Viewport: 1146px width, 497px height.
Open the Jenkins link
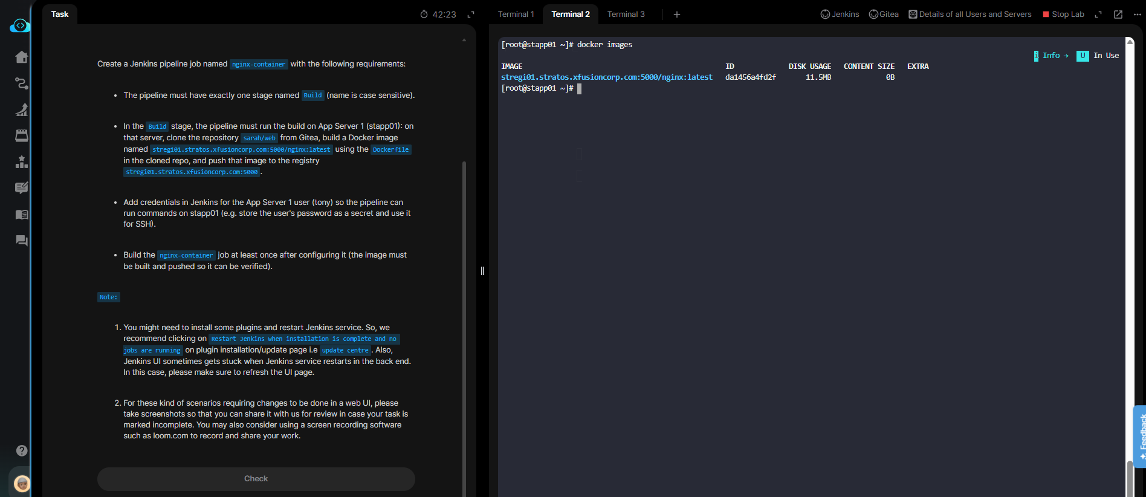pyautogui.click(x=840, y=15)
